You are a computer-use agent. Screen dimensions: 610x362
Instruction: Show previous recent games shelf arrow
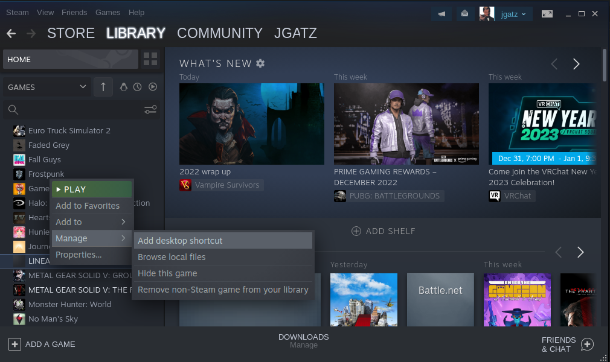tap(559, 252)
